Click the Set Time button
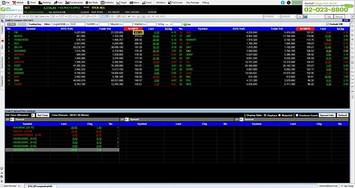 43,115
